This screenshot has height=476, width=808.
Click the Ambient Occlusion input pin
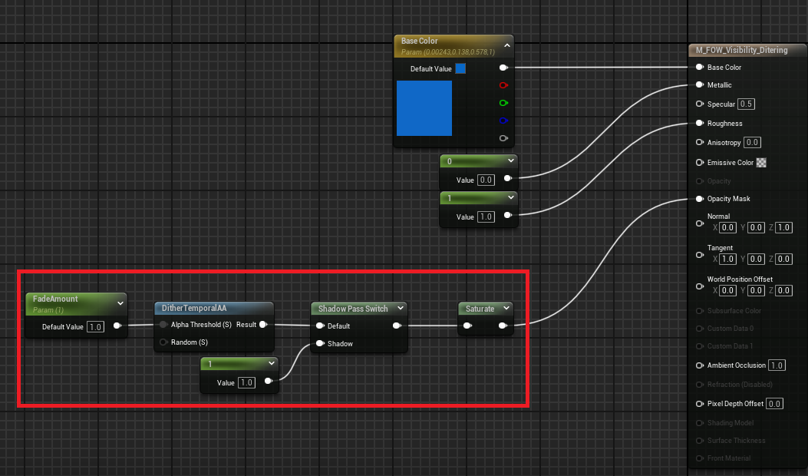tap(699, 365)
